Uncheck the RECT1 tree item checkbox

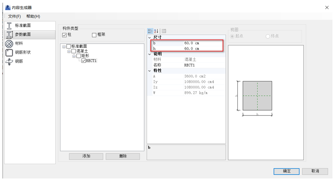click(x=83, y=61)
